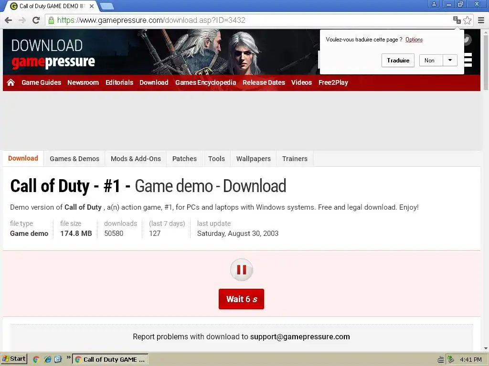Switch to the Tools tab
This screenshot has width=489, height=366.
pyautogui.click(x=216, y=159)
